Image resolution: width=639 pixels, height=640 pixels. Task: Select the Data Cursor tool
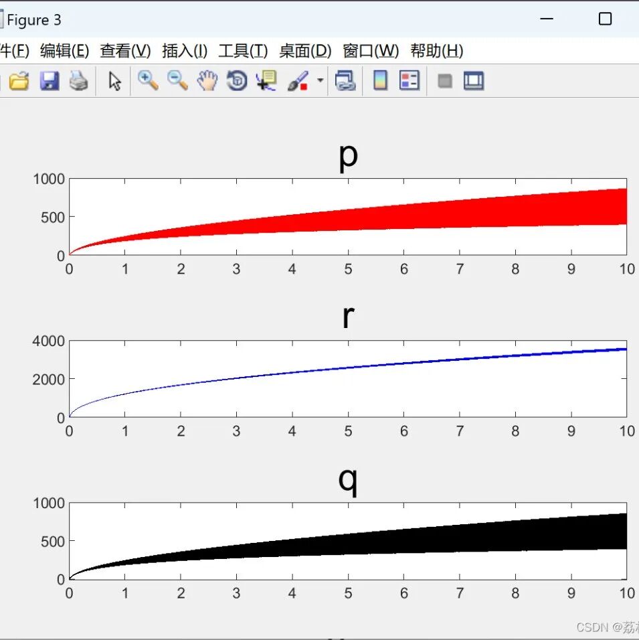click(x=266, y=80)
